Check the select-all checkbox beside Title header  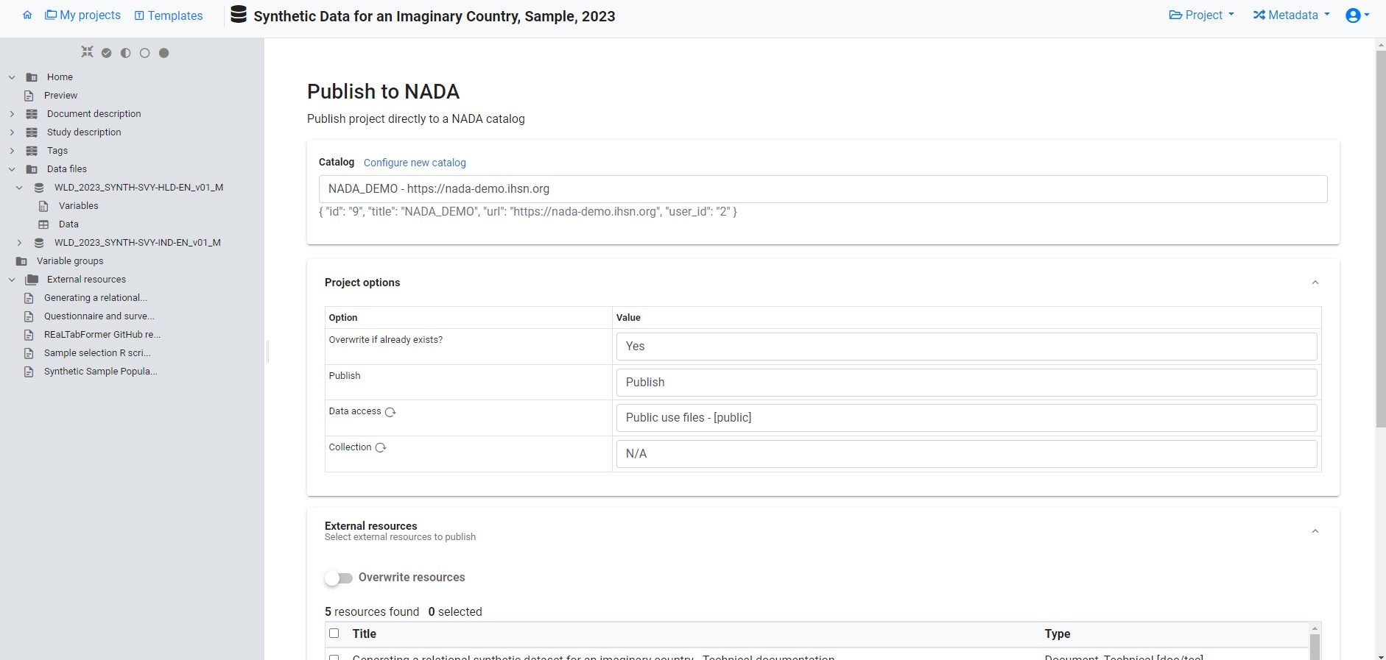[334, 634]
